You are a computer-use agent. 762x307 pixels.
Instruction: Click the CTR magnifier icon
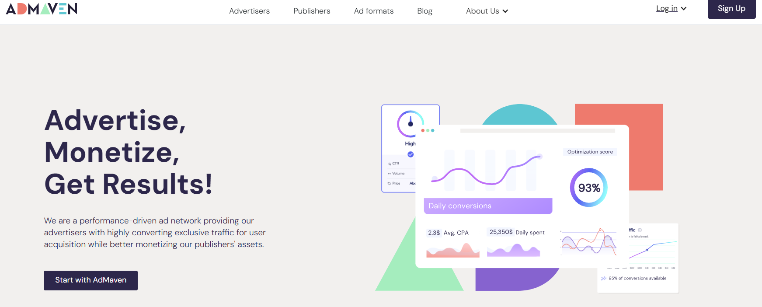[x=390, y=164]
